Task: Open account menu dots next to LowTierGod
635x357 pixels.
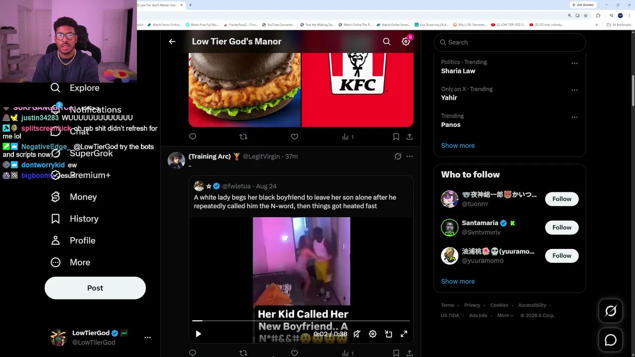Action: click(147, 338)
